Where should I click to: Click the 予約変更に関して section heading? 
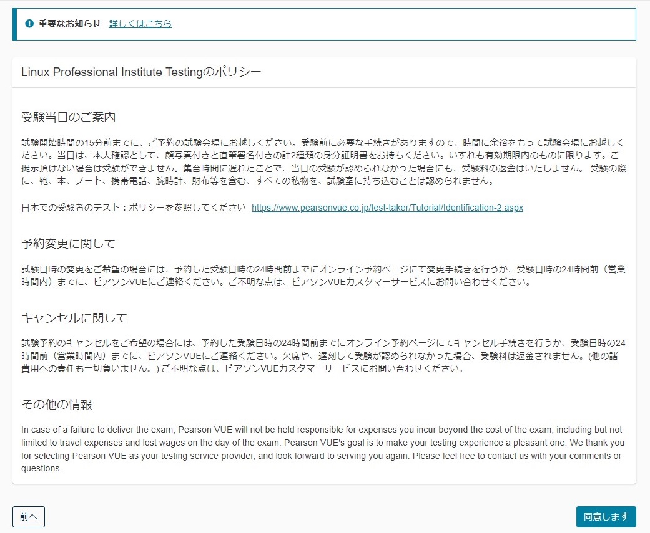pyautogui.click(x=59, y=244)
